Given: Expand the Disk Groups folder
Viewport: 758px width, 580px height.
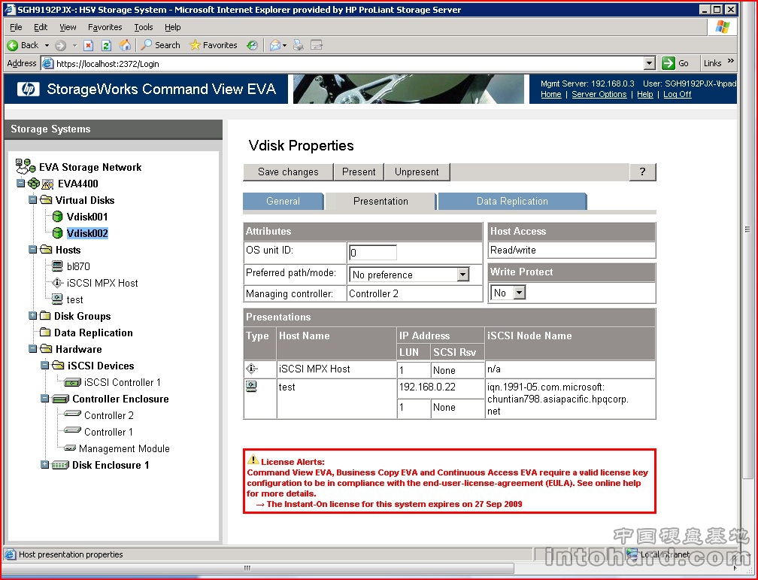Looking at the screenshot, I should [x=33, y=315].
